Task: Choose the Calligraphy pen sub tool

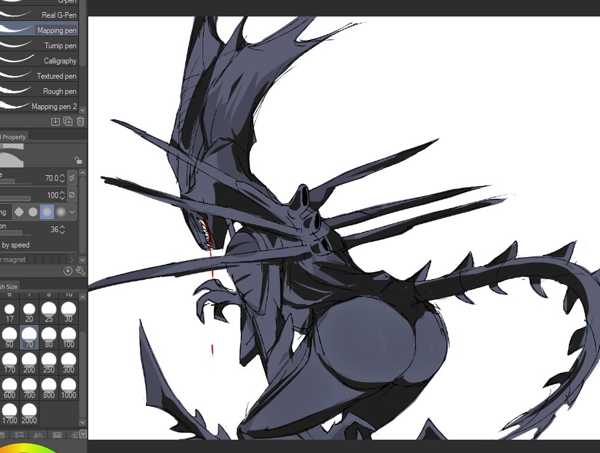Action: point(39,60)
